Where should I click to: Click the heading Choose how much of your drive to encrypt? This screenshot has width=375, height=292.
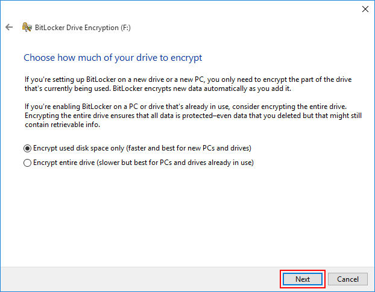point(113,58)
